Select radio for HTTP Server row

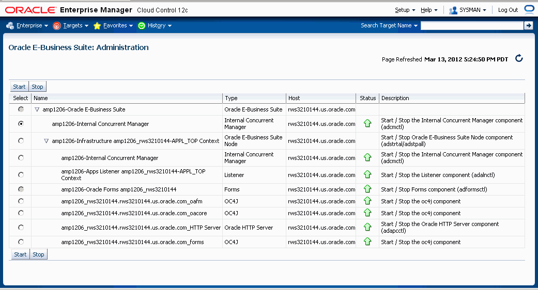pyautogui.click(x=21, y=228)
